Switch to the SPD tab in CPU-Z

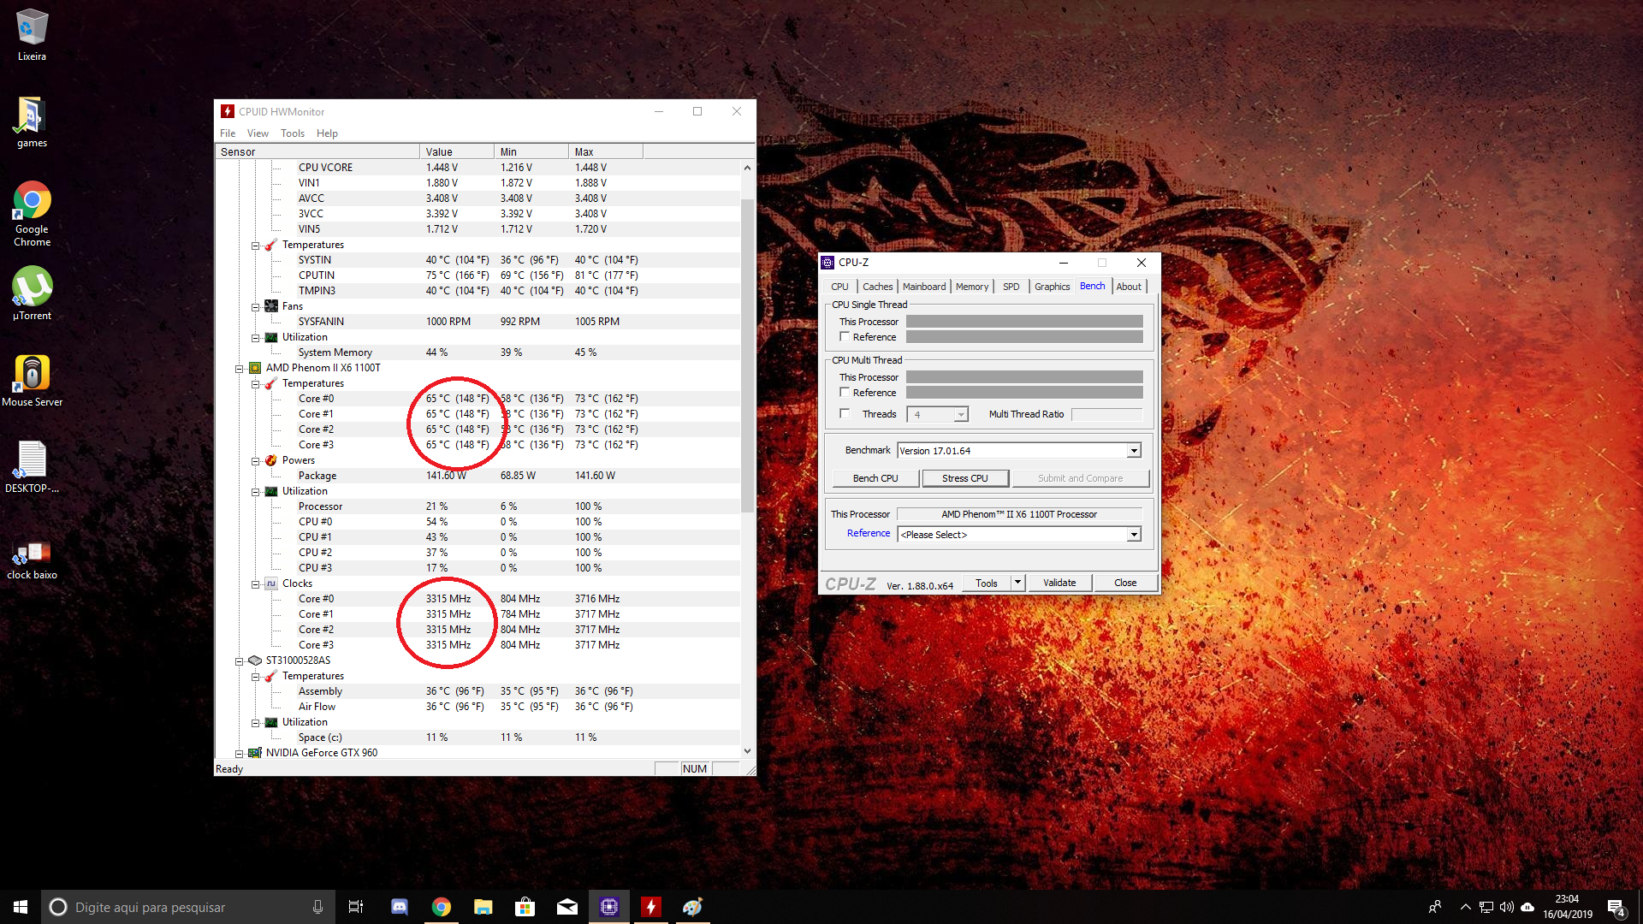point(1011,287)
